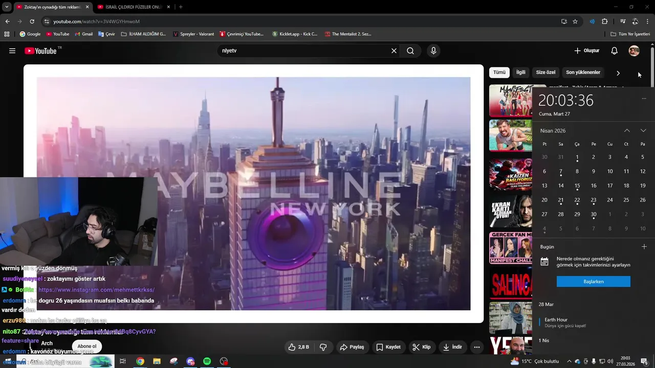Screen dimensions: 655x368
Task: Open the calendar flyout ellipsis options
Action: point(644,99)
